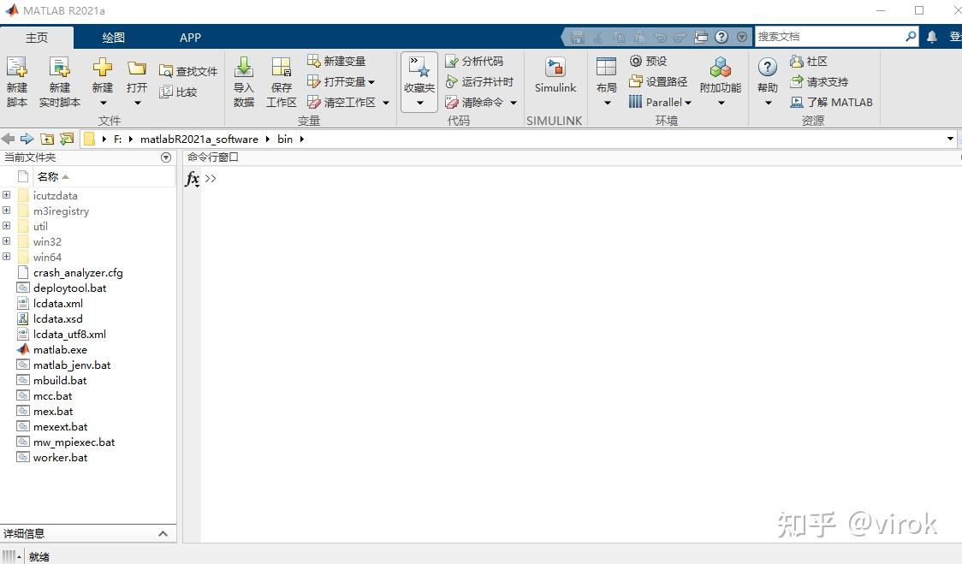The image size is (962, 564).
Task: Open the APP ribbon tab
Action: click(x=190, y=38)
